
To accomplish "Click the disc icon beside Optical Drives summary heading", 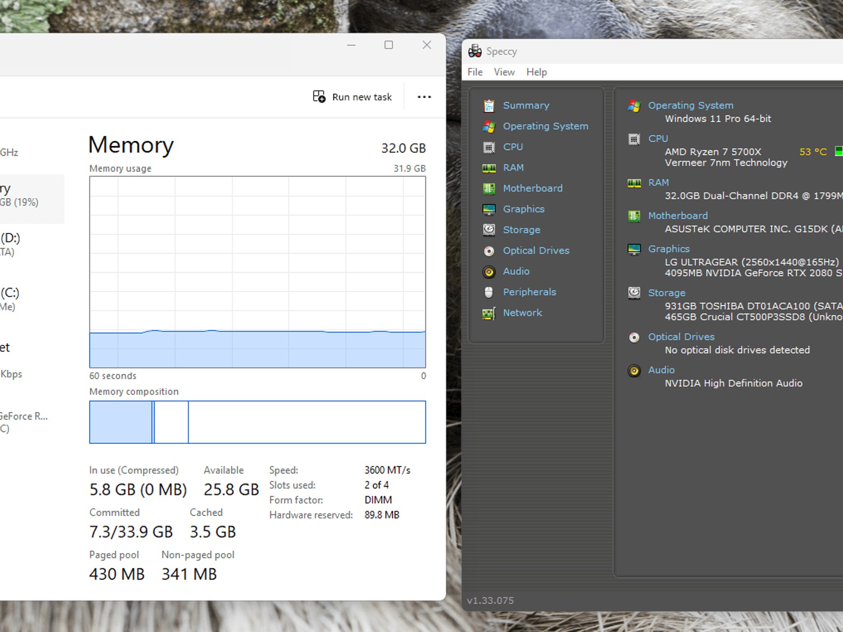I will click(634, 337).
